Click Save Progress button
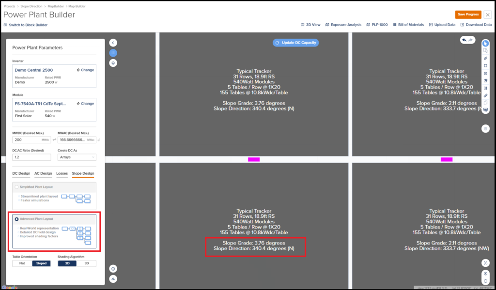Screen dimensions: 496x290 pos(468,15)
